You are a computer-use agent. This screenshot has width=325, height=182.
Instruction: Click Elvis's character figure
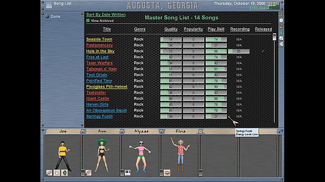click(180, 154)
